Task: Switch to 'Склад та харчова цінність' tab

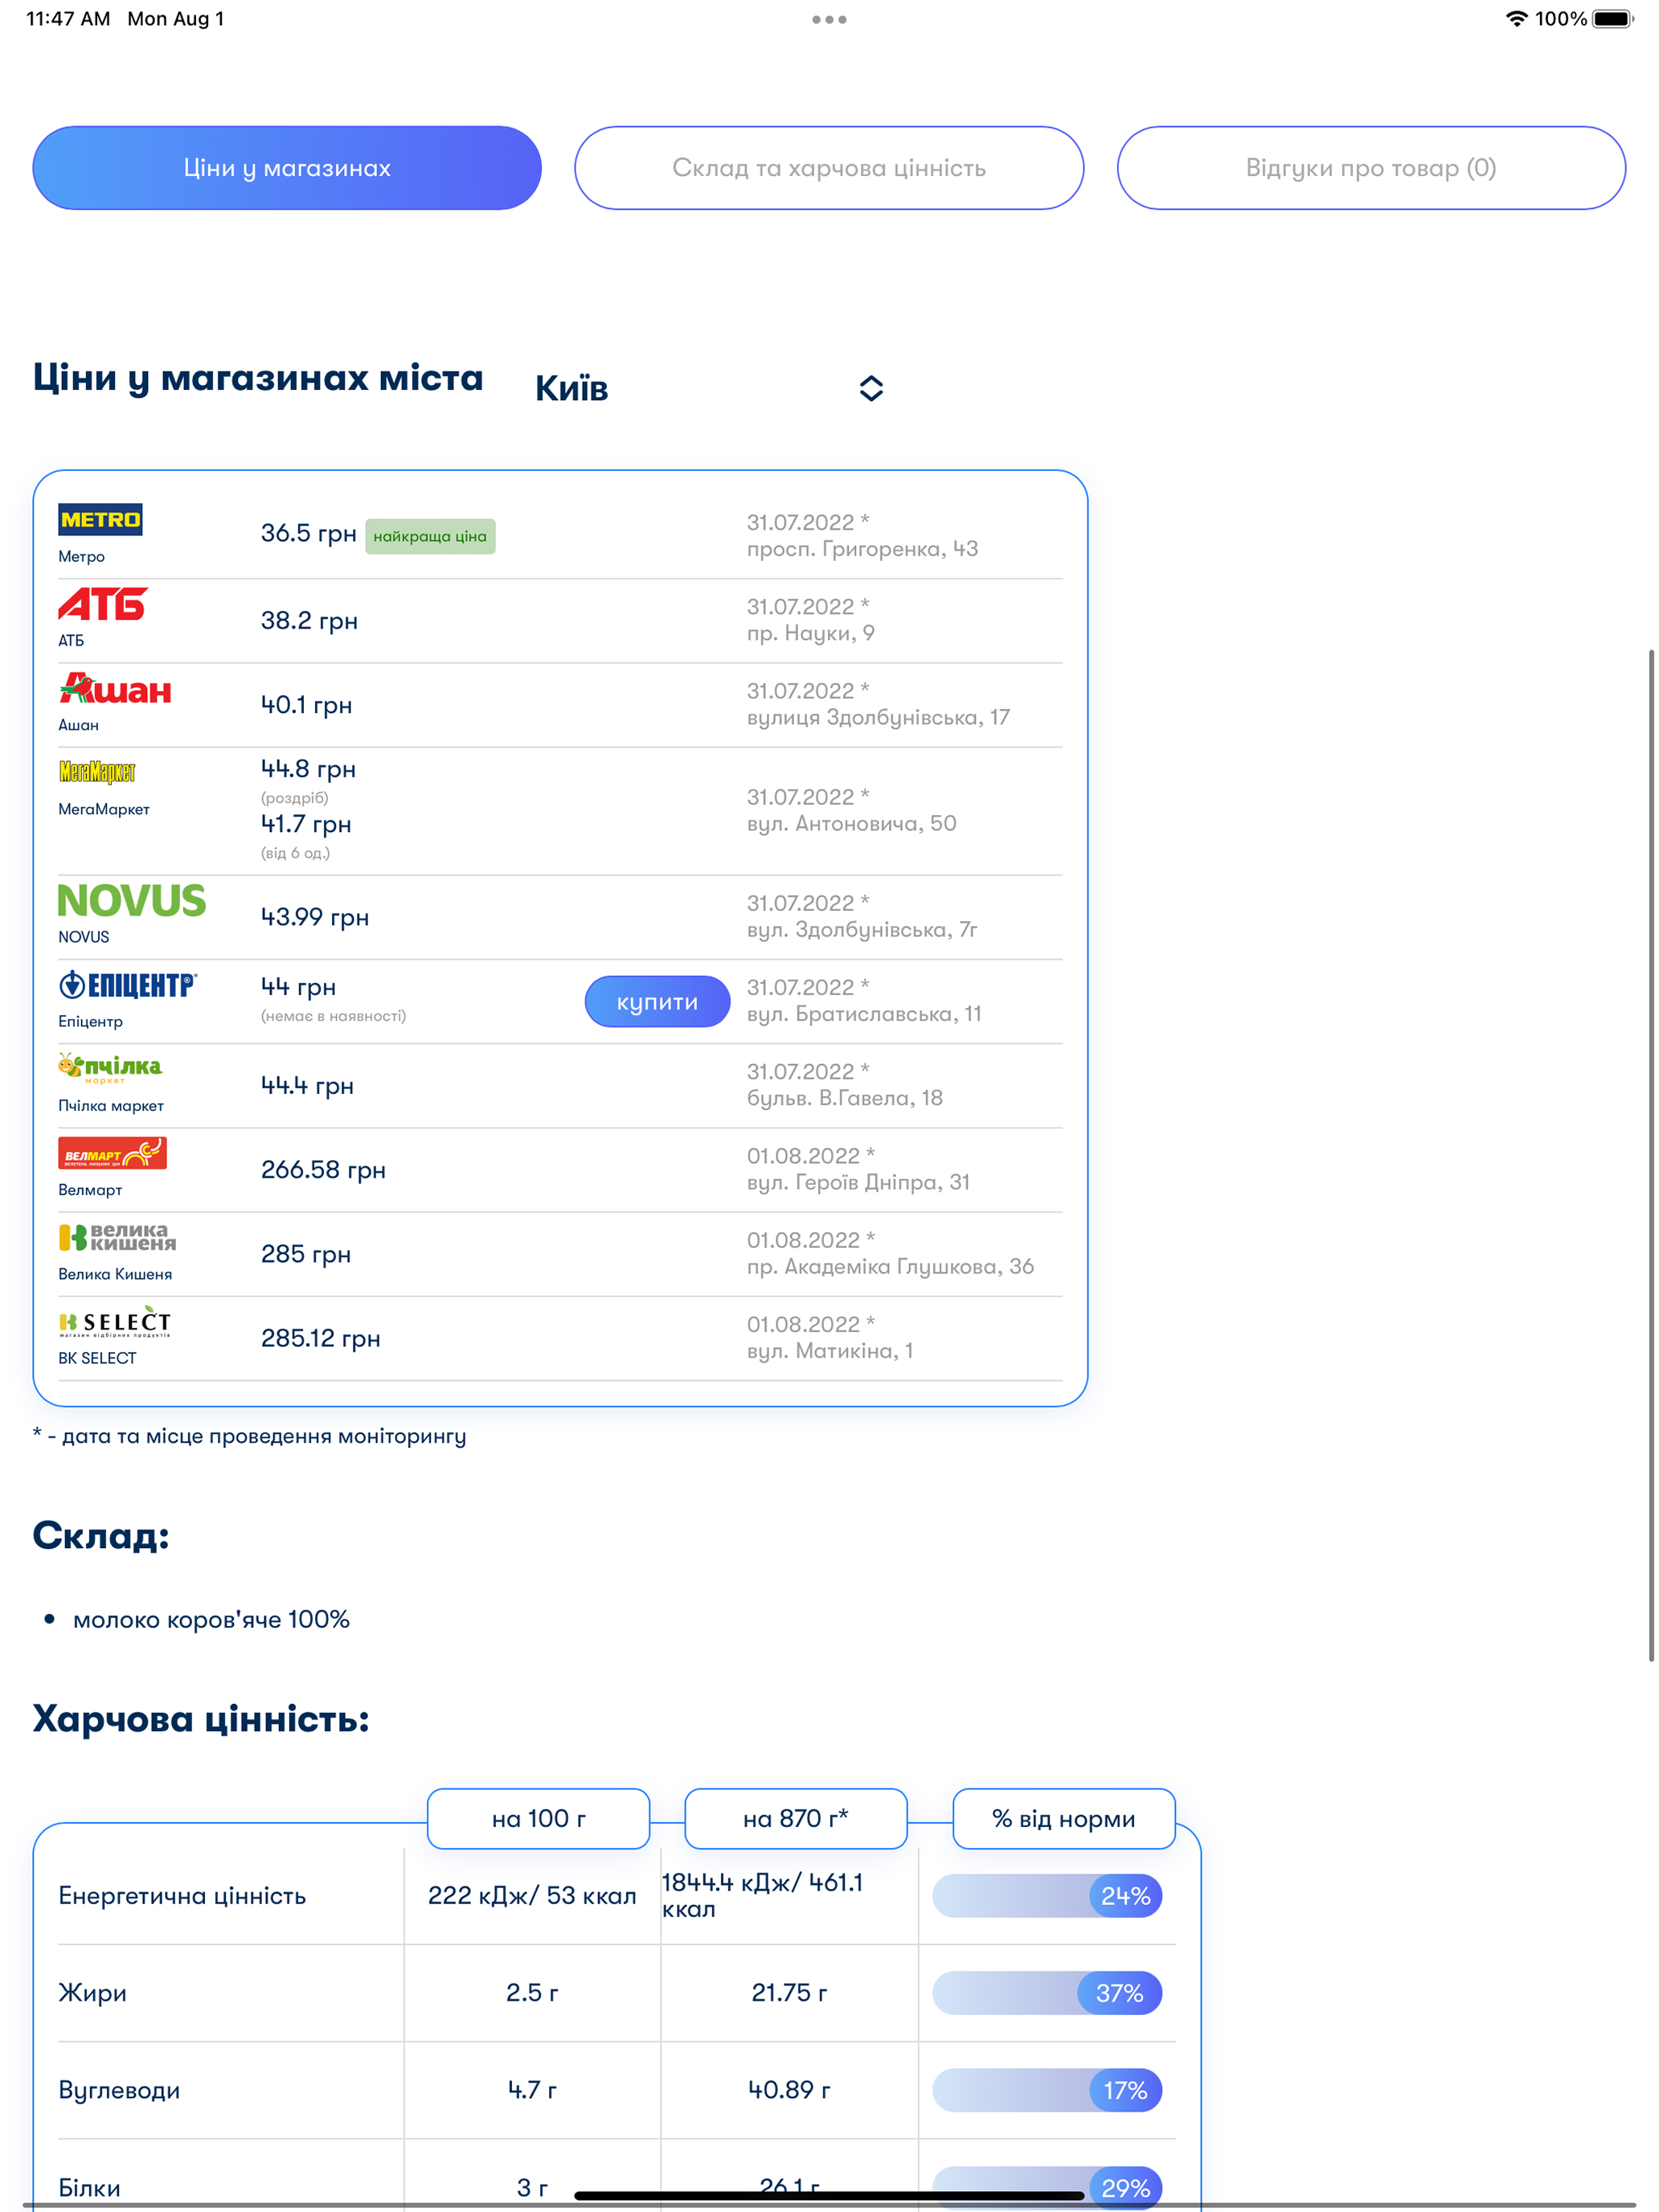Action: 829,168
